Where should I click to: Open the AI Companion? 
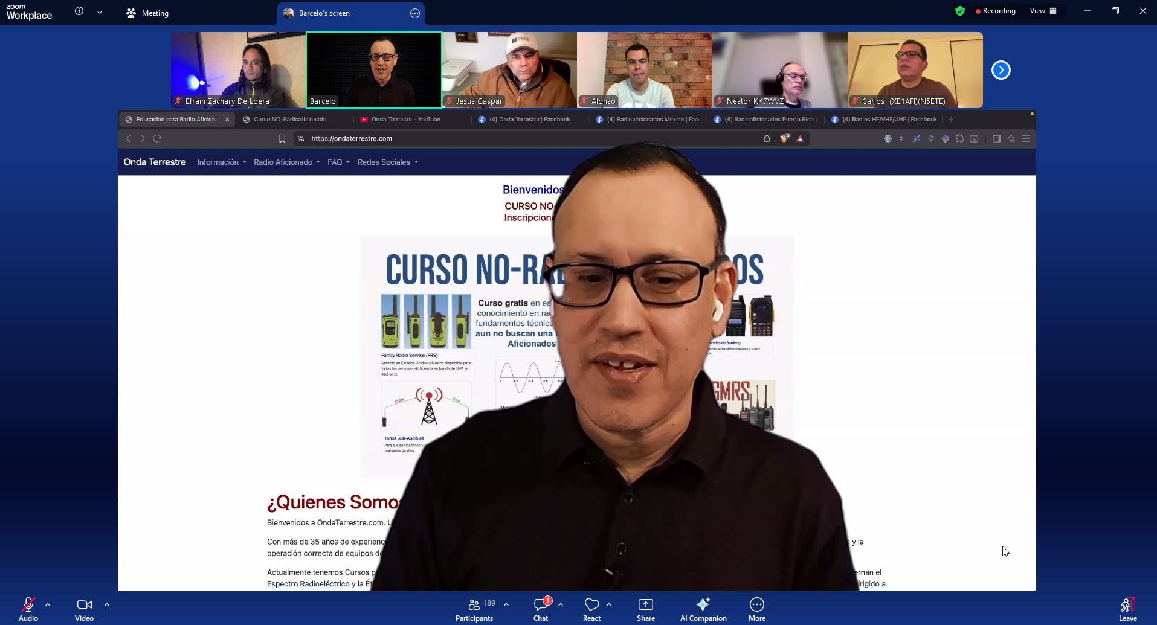(x=703, y=609)
